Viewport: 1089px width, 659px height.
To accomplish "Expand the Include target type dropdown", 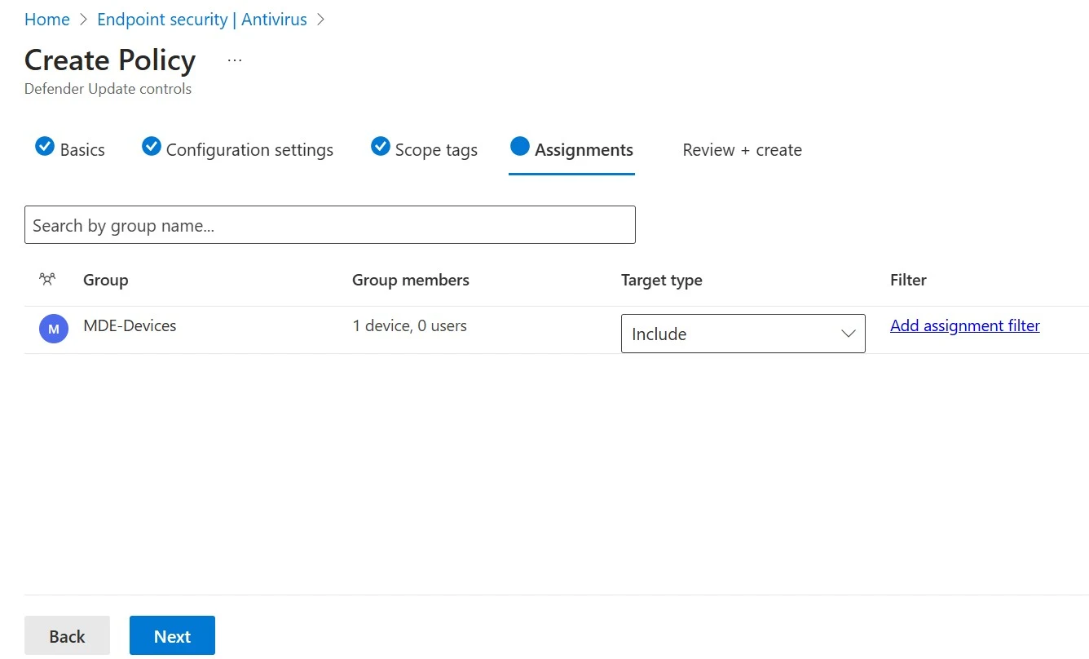I will pos(742,334).
